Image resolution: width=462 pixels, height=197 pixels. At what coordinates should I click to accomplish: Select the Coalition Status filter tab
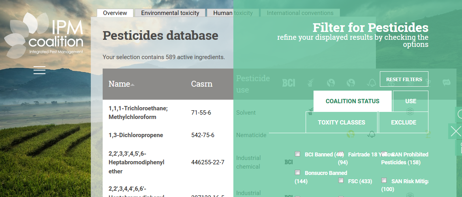[x=352, y=101]
